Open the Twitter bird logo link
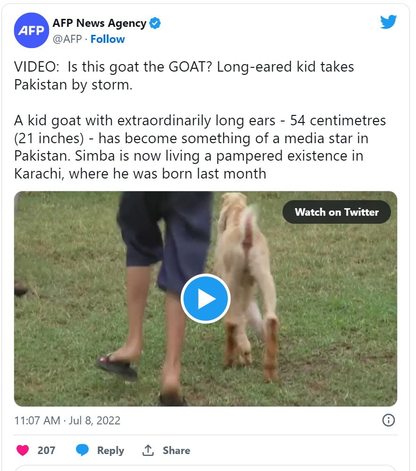The image size is (416, 471). click(388, 22)
